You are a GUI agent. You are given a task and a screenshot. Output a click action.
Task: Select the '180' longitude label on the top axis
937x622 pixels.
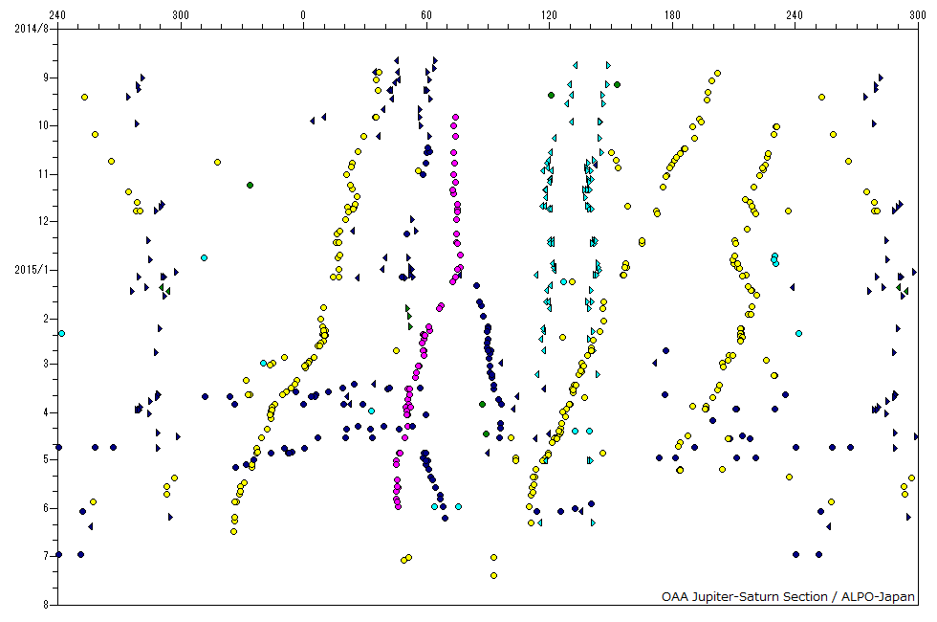pyautogui.click(x=672, y=15)
